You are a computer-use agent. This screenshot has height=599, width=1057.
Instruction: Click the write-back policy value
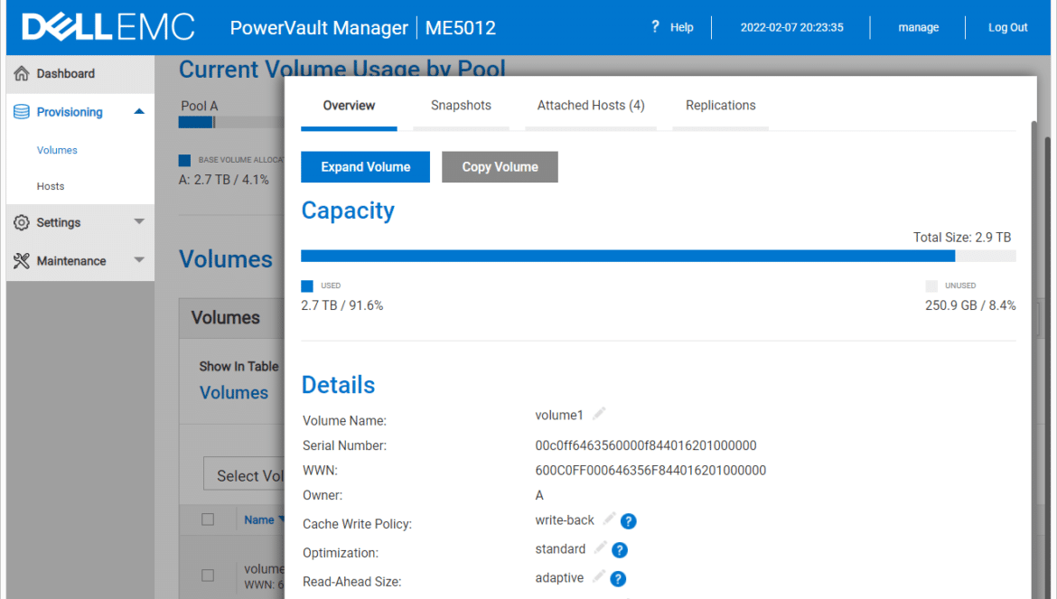point(565,520)
